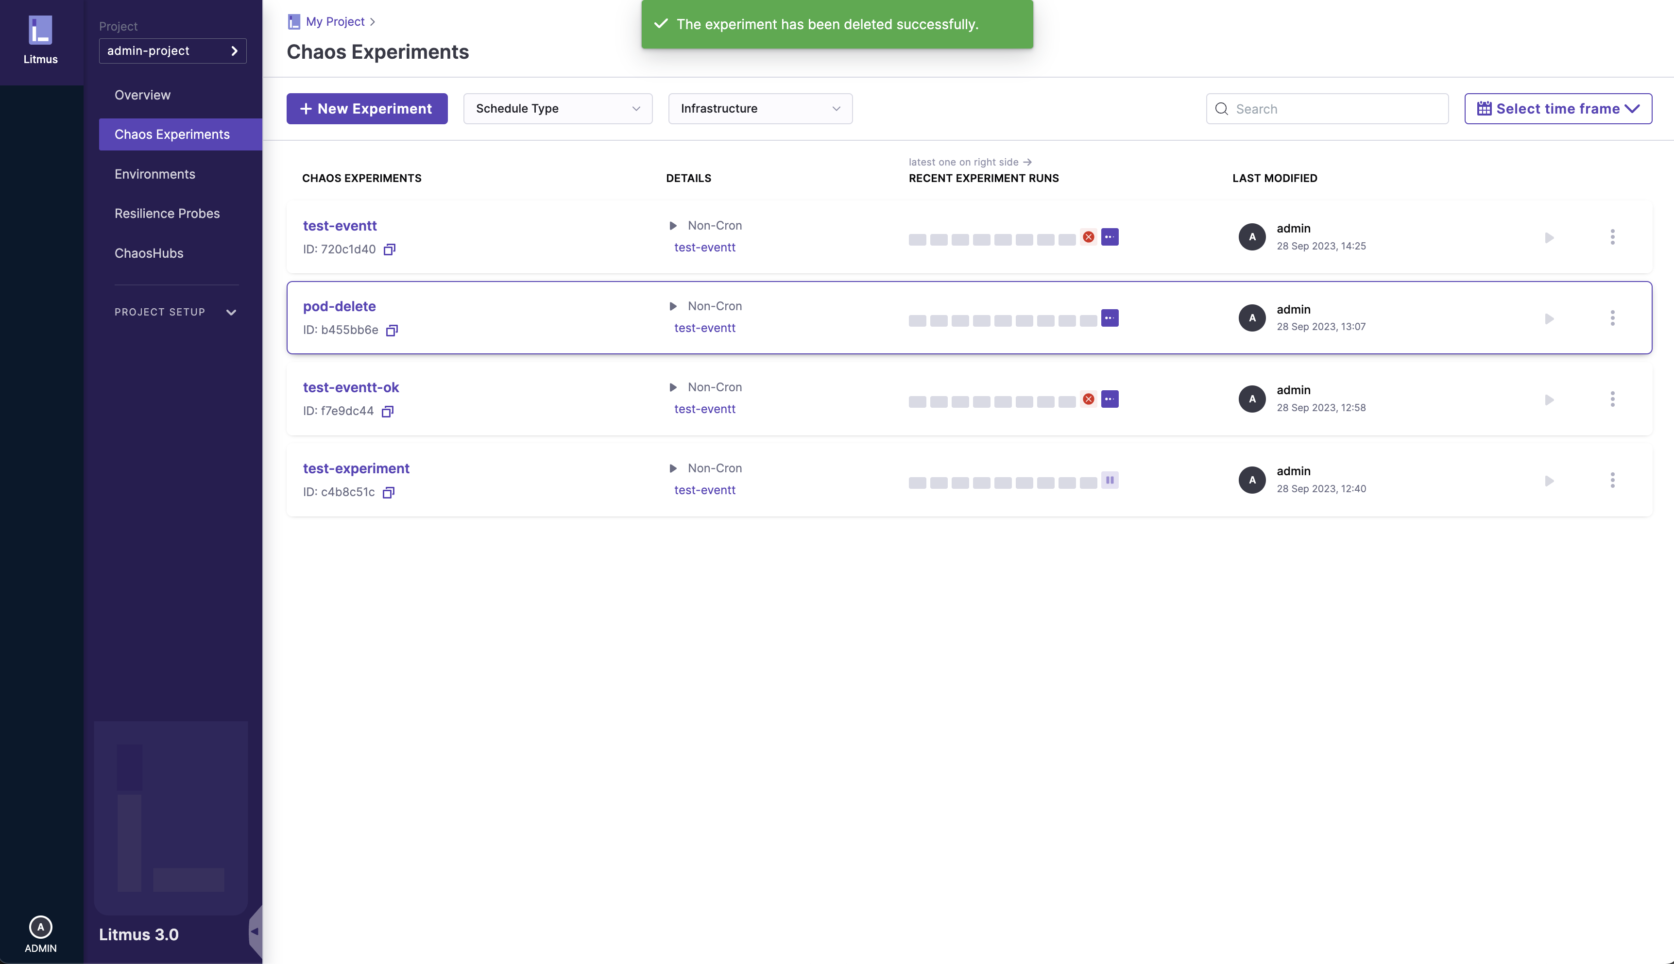Open three-dot menu for test-eventt-ok
This screenshot has height=964, width=1674.
(x=1612, y=399)
